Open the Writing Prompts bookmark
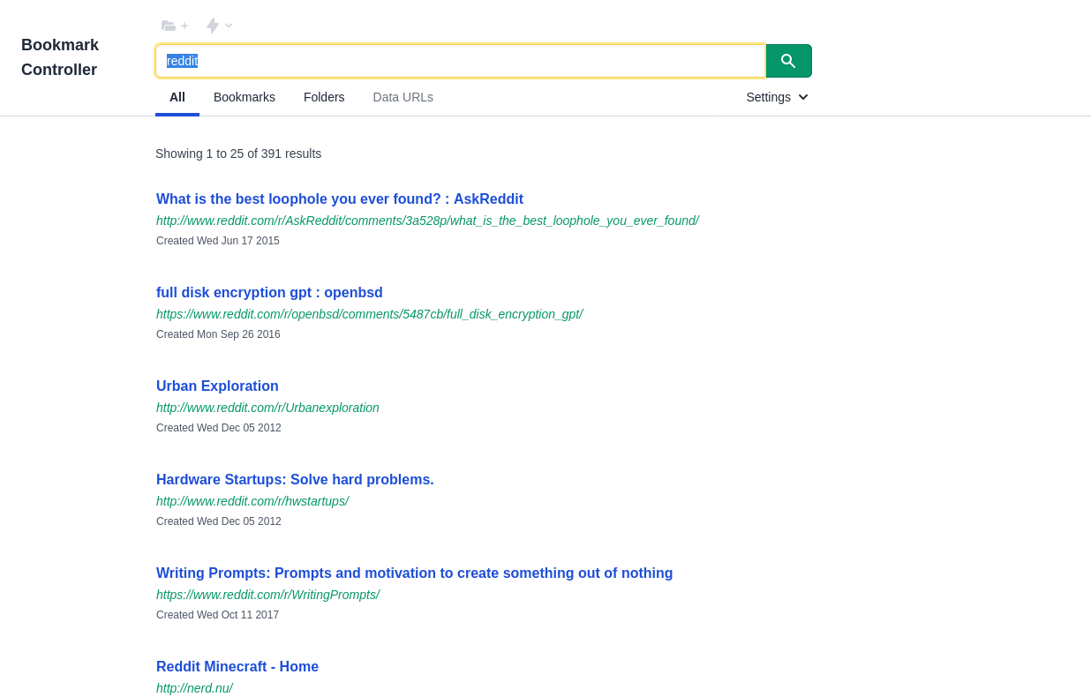1091x697 pixels. [414, 573]
